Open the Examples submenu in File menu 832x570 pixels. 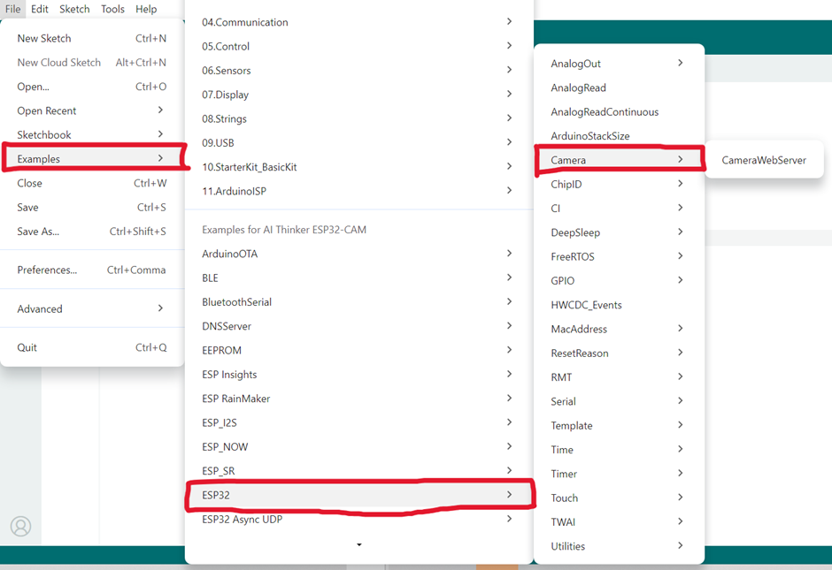pos(91,159)
